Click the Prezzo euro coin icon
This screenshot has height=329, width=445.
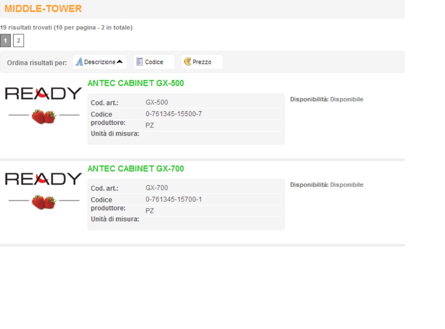[x=187, y=62]
